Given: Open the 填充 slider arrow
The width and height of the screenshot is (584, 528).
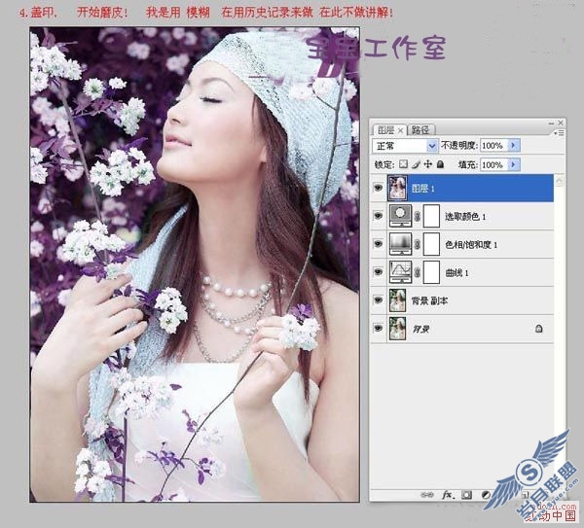Looking at the screenshot, I should 514,164.
